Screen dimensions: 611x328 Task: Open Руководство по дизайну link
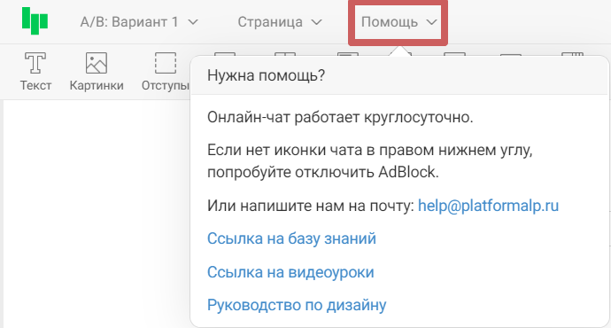297,305
